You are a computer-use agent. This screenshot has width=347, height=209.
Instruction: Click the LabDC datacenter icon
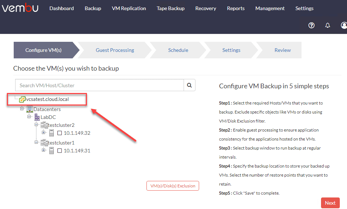click(37, 117)
